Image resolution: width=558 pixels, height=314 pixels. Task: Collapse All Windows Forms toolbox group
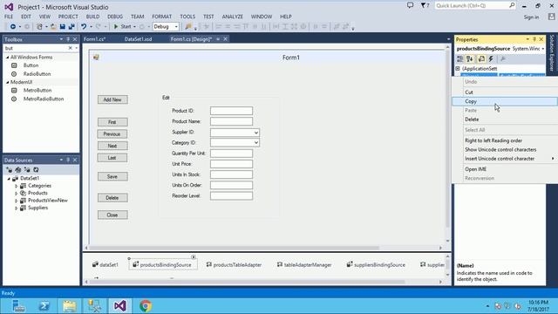coord(8,58)
